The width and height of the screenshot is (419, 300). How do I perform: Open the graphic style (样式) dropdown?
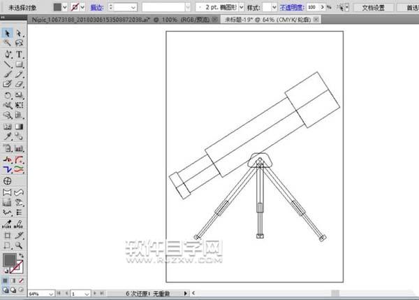[274, 8]
